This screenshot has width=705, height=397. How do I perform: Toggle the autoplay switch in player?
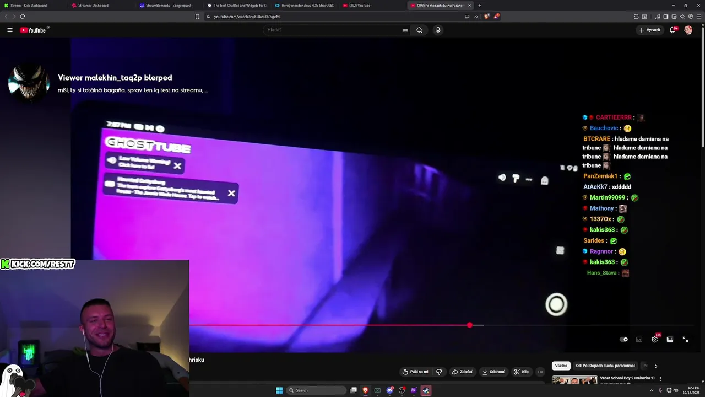coord(623,339)
